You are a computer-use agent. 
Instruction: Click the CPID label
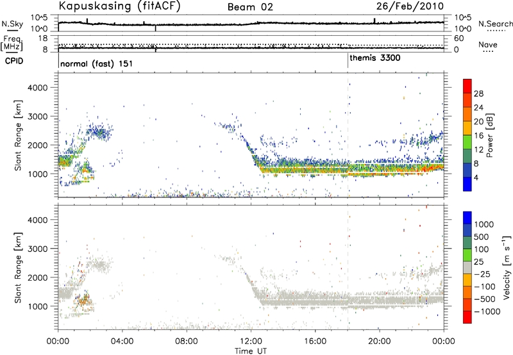[x=14, y=61]
